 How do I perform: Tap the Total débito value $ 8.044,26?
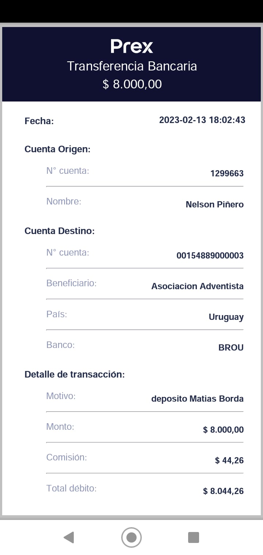tap(223, 491)
